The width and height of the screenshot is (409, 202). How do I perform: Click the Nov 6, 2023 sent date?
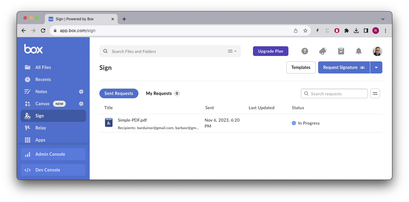click(x=222, y=123)
